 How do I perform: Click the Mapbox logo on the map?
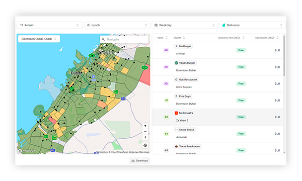coord(27,151)
